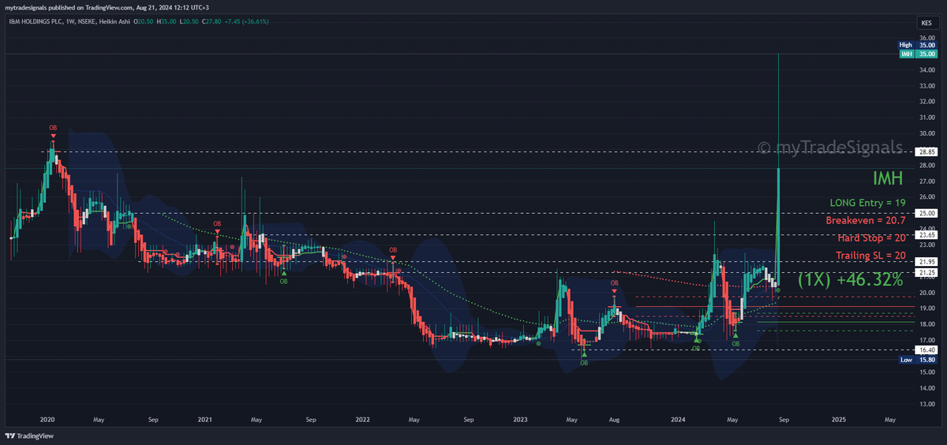The image size is (947, 445).
Task: Click the 2022 label on the time axis
Action: (x=363, y=421)
